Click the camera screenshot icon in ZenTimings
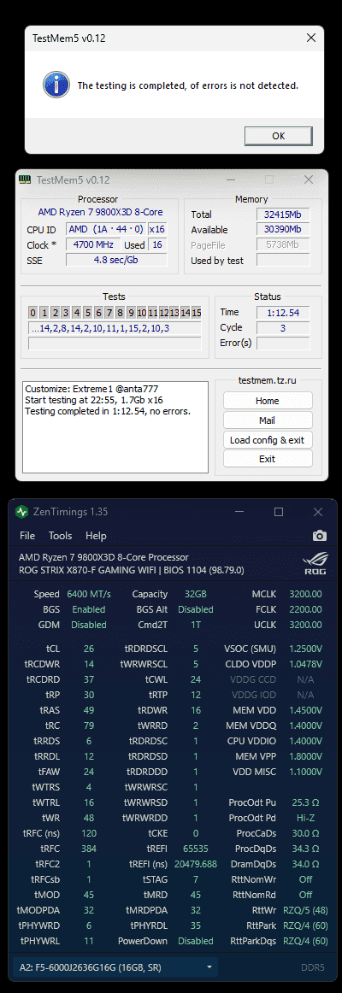This screenshot has width=342, height=993. click(319, 536)
